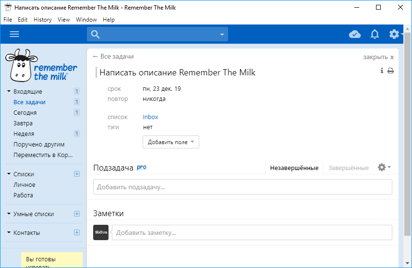Open the search options dropdown arrow
The height and width of the screenshot is (268, 412).
[222, 35]
